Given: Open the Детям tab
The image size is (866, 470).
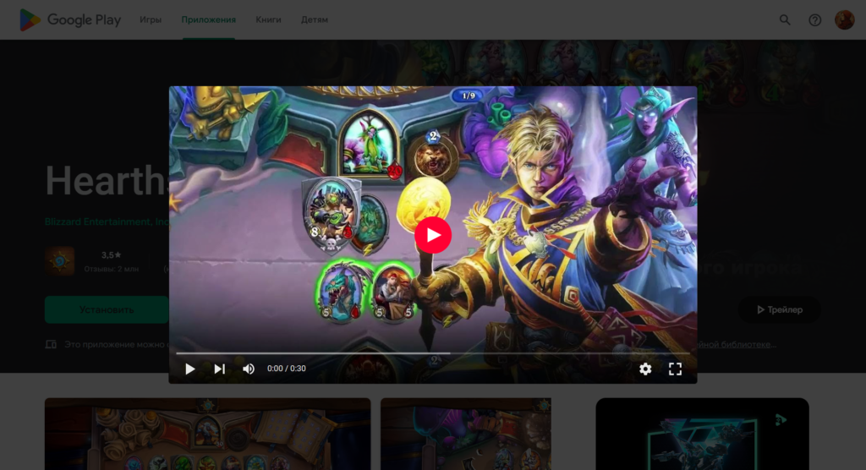Looking at the screenshot, I should (315, 20).
